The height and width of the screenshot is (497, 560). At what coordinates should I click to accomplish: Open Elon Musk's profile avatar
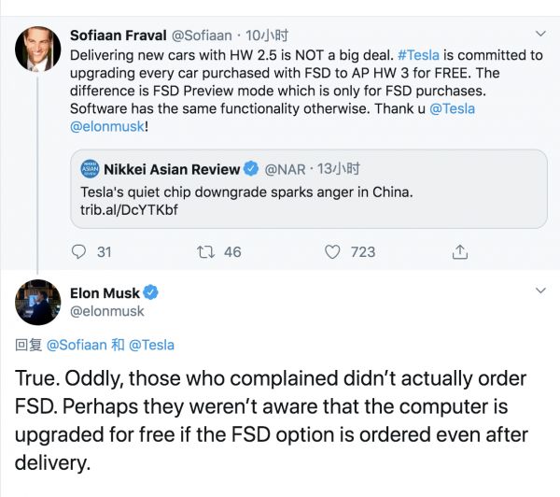pos(37,301)
